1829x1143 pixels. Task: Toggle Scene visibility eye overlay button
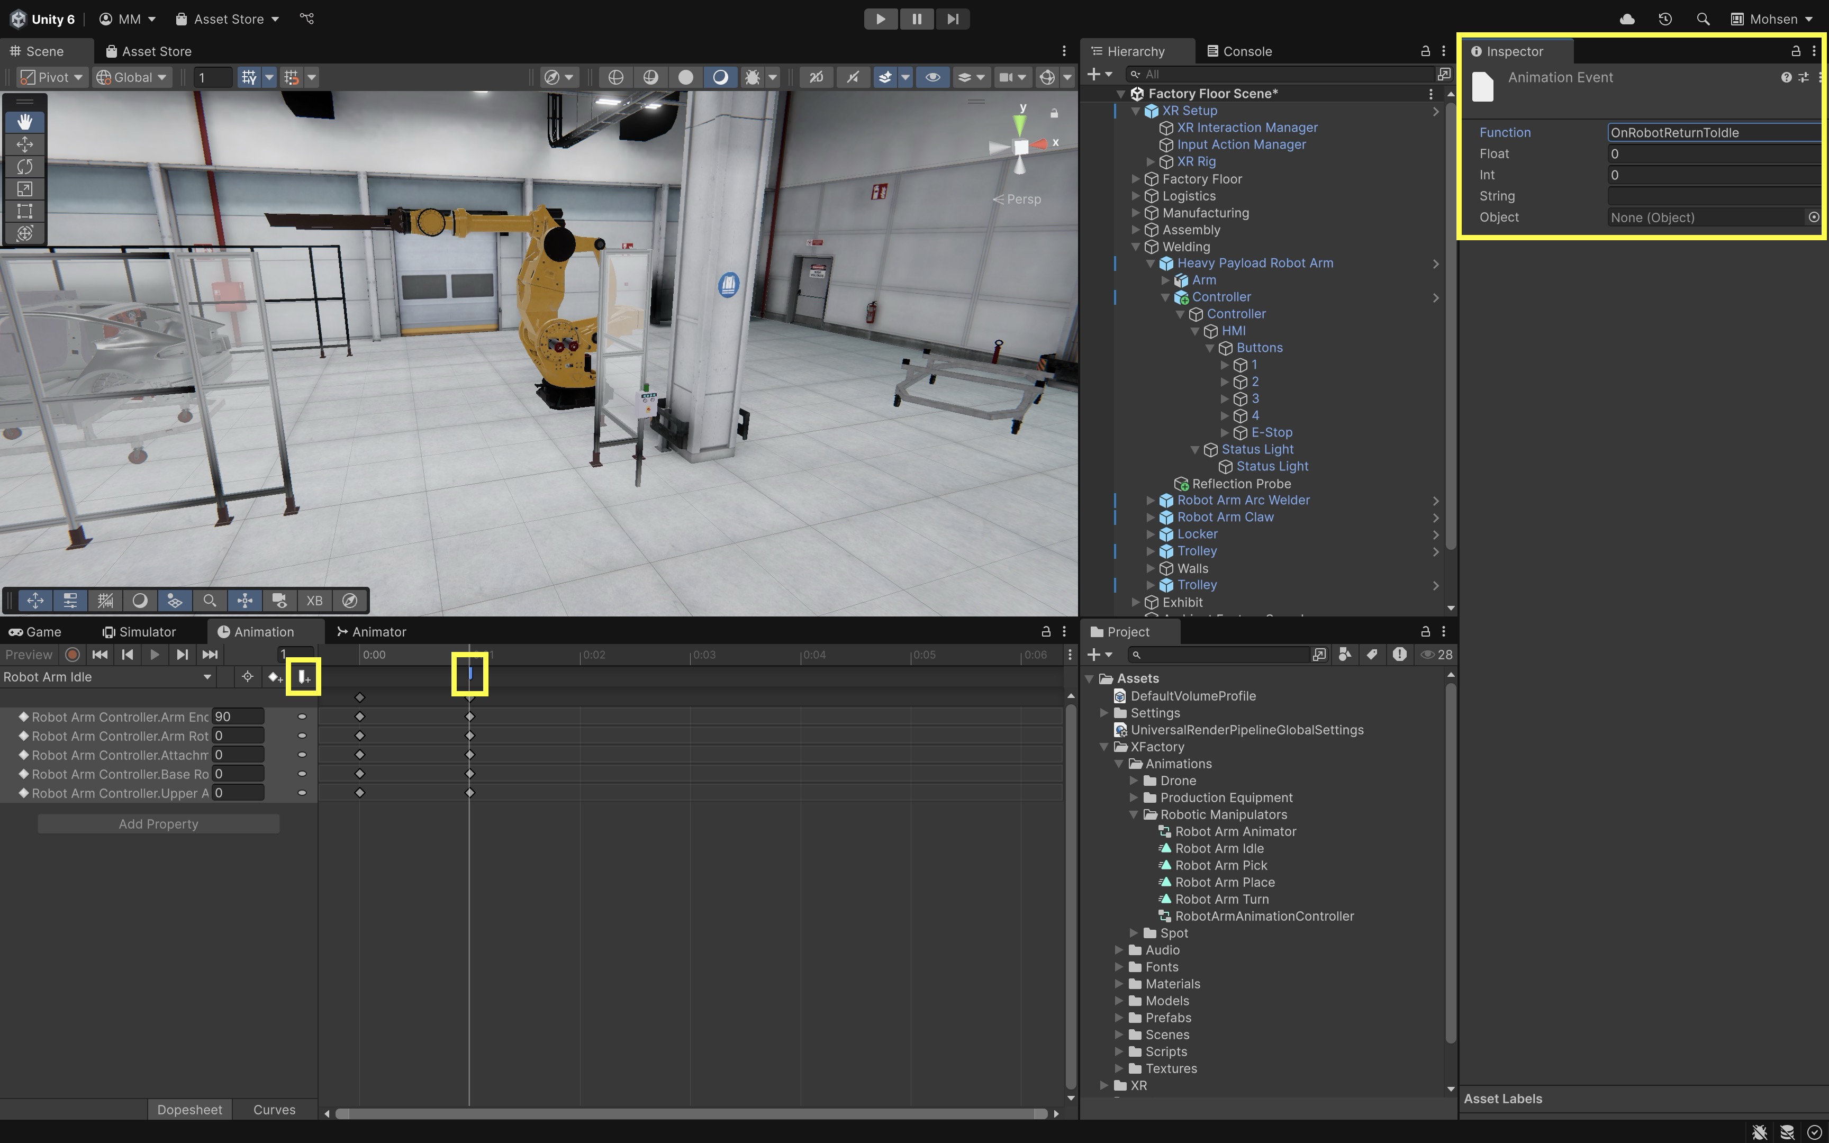[932, 77]
